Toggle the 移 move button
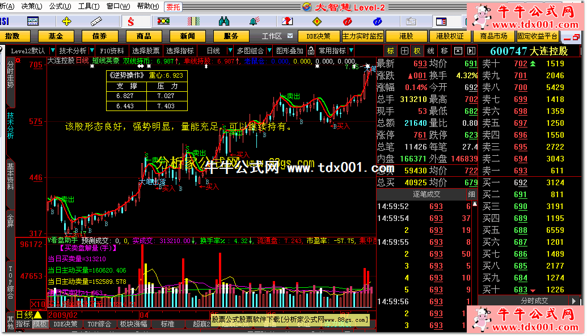 pos(445,51)
